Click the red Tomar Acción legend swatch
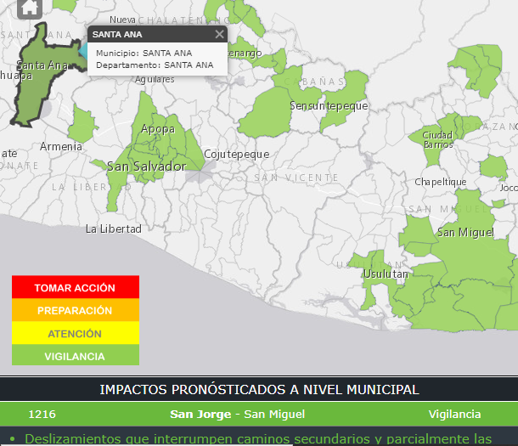This screenshot has height=446, width=518. (76, 288)
